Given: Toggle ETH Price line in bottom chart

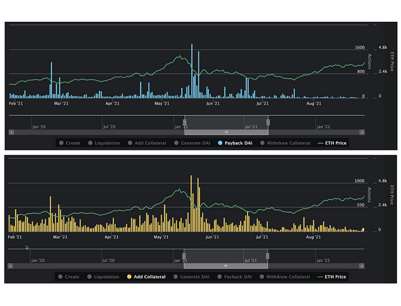Looking at the screenshot, I should point(332,277).
